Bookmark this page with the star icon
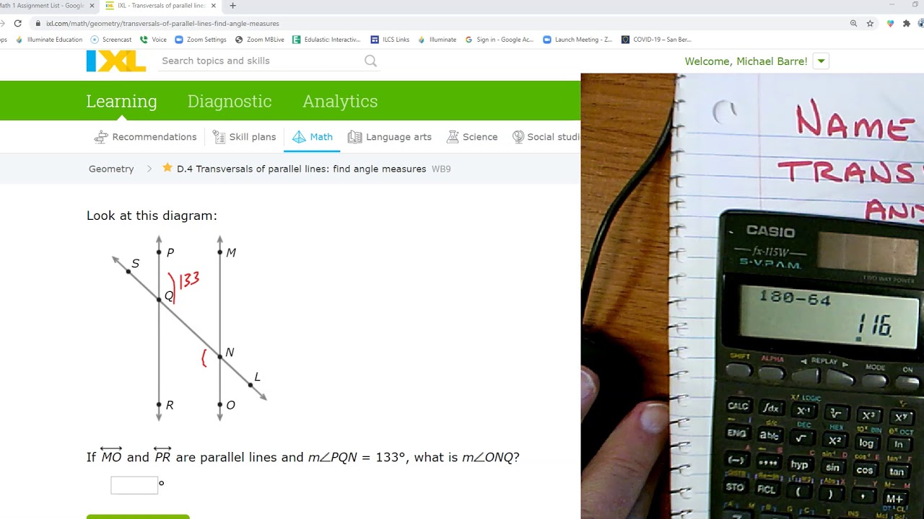924x519 pixels. (x=870, y=23)
